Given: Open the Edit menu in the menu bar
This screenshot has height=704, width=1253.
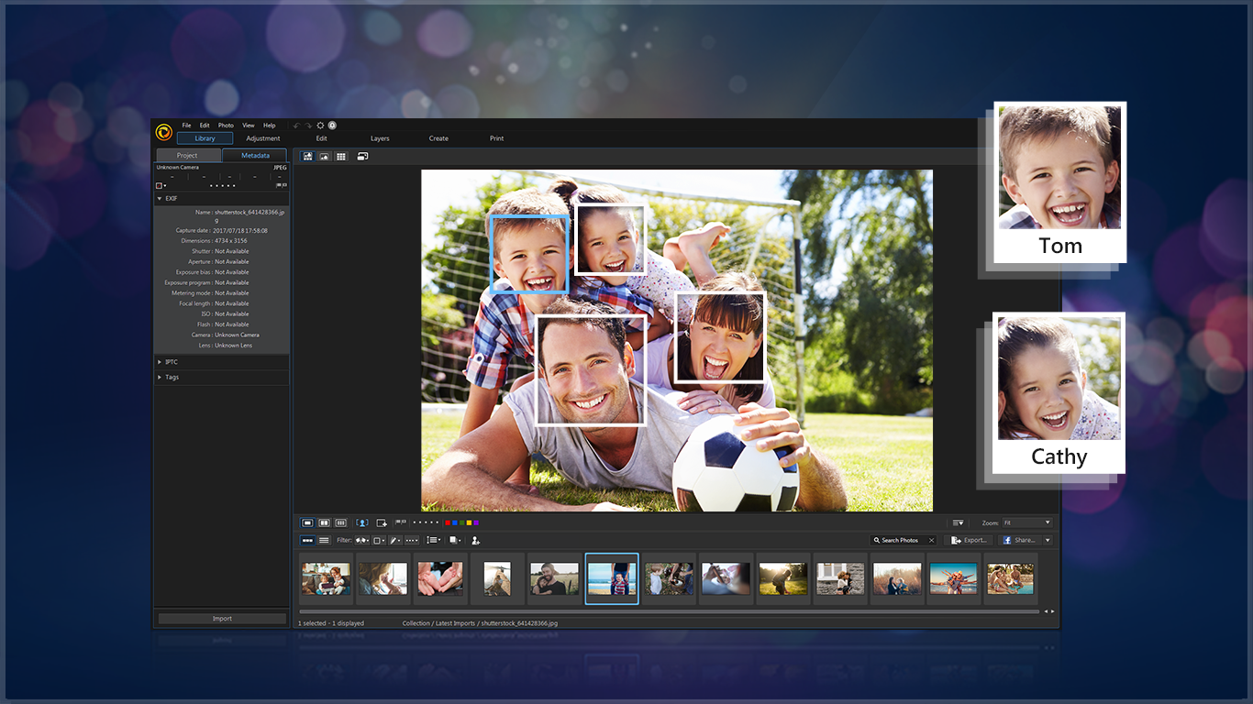Looking at the screenshot, I should (x=205, y=126).
